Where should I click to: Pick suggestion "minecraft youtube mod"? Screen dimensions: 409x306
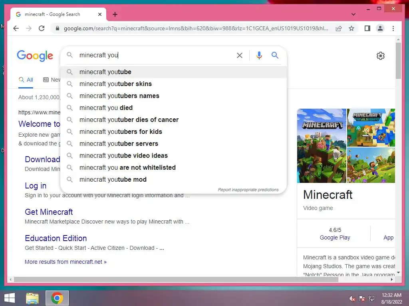pyautogui.click(x=173, y=180)
